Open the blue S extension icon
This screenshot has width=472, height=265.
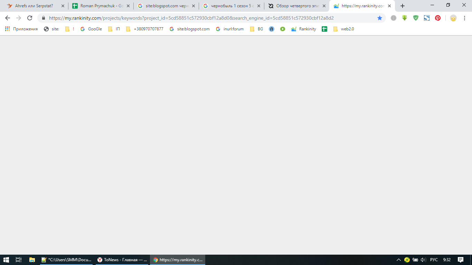[427, 18]
